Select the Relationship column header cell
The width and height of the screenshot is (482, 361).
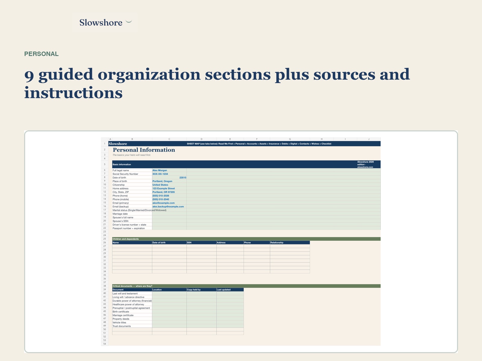(290, 242)
